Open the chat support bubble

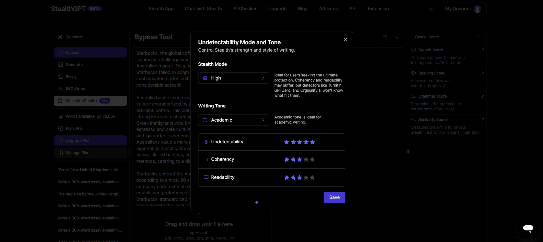coord(528,228)
